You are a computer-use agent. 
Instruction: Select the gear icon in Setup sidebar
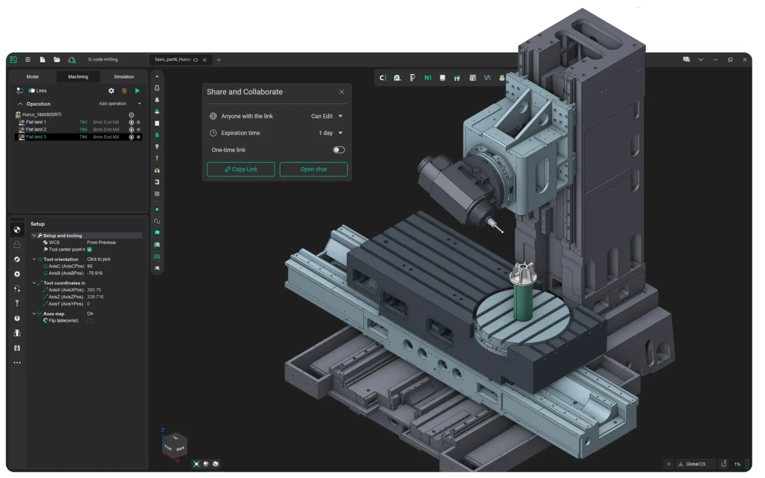(17, 274)
